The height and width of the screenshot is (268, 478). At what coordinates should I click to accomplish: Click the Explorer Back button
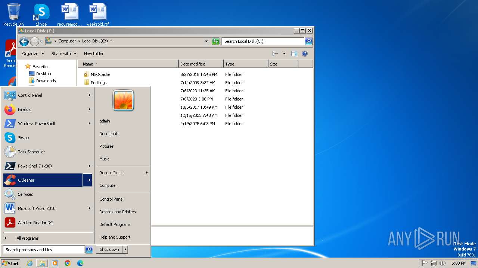point(24,41)
